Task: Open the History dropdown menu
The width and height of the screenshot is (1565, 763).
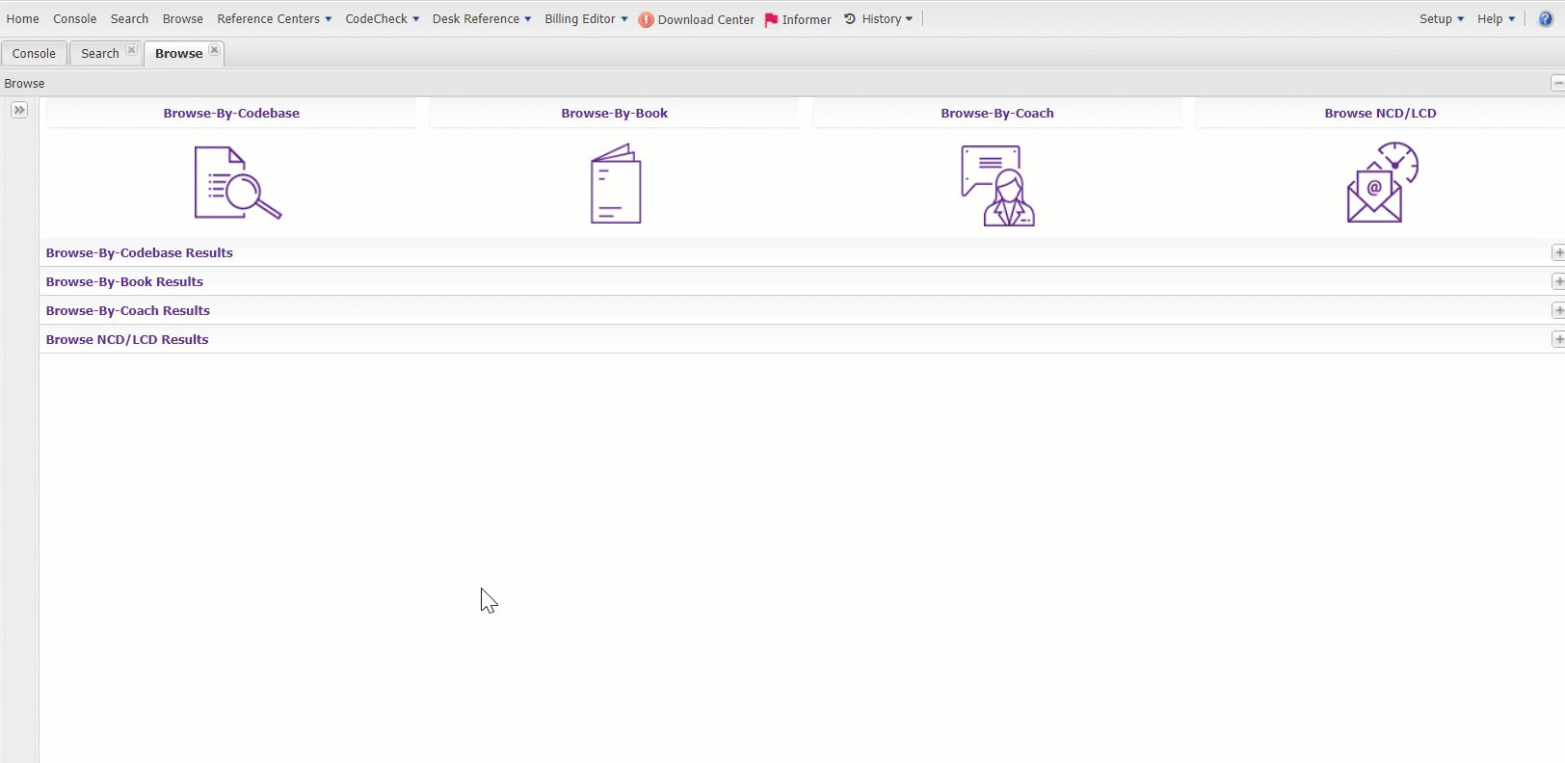Action: coord(878,19)
